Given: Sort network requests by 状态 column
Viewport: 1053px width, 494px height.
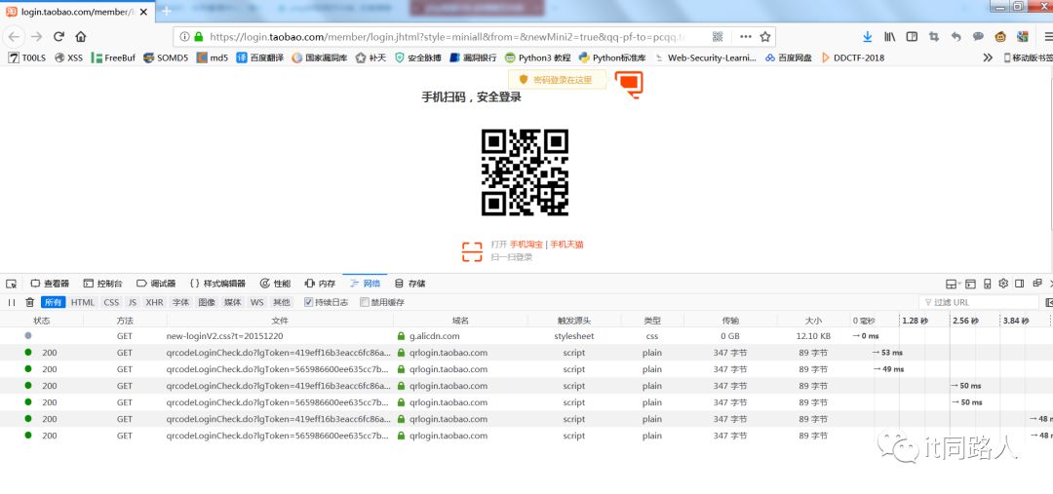Looking at the screenshot, I should click(x=42, y=321).
